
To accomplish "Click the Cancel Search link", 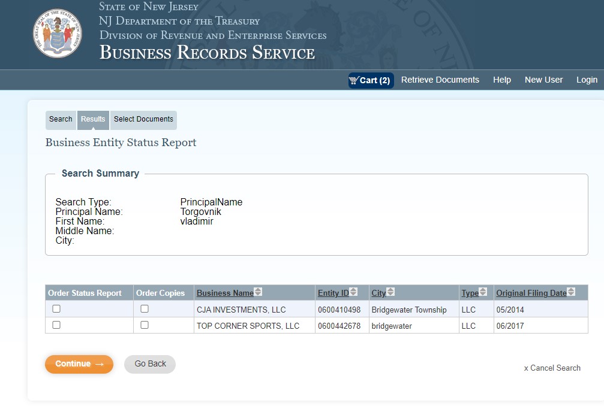I will coord(552,368).
